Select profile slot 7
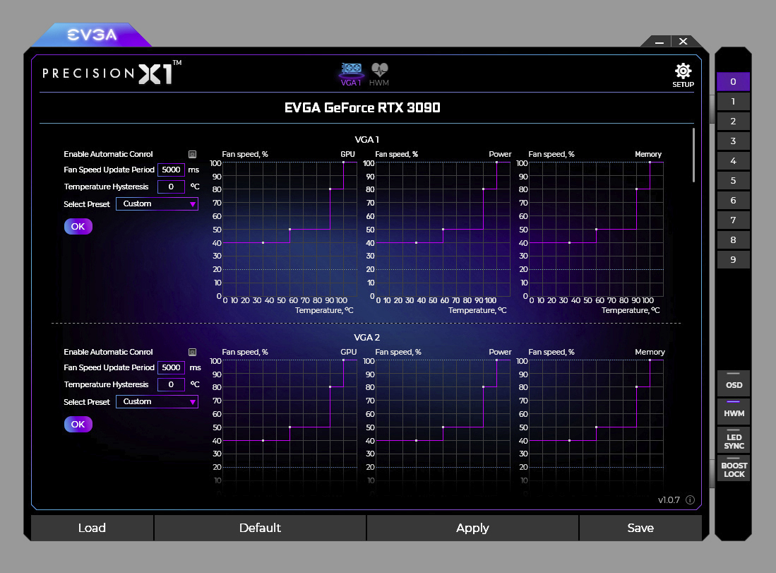The height and width of the screenshot is (573, 776). pos(733,220)
